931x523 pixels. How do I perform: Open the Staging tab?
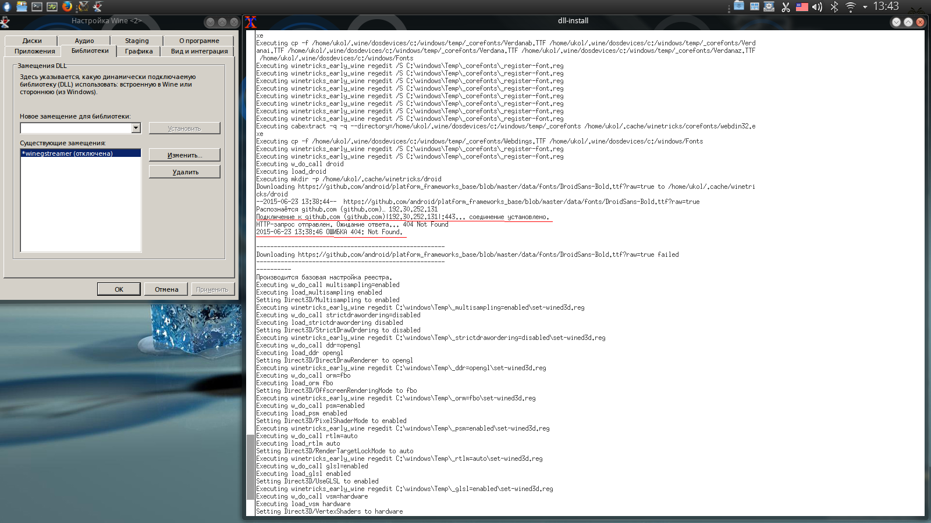coord(137,41)
